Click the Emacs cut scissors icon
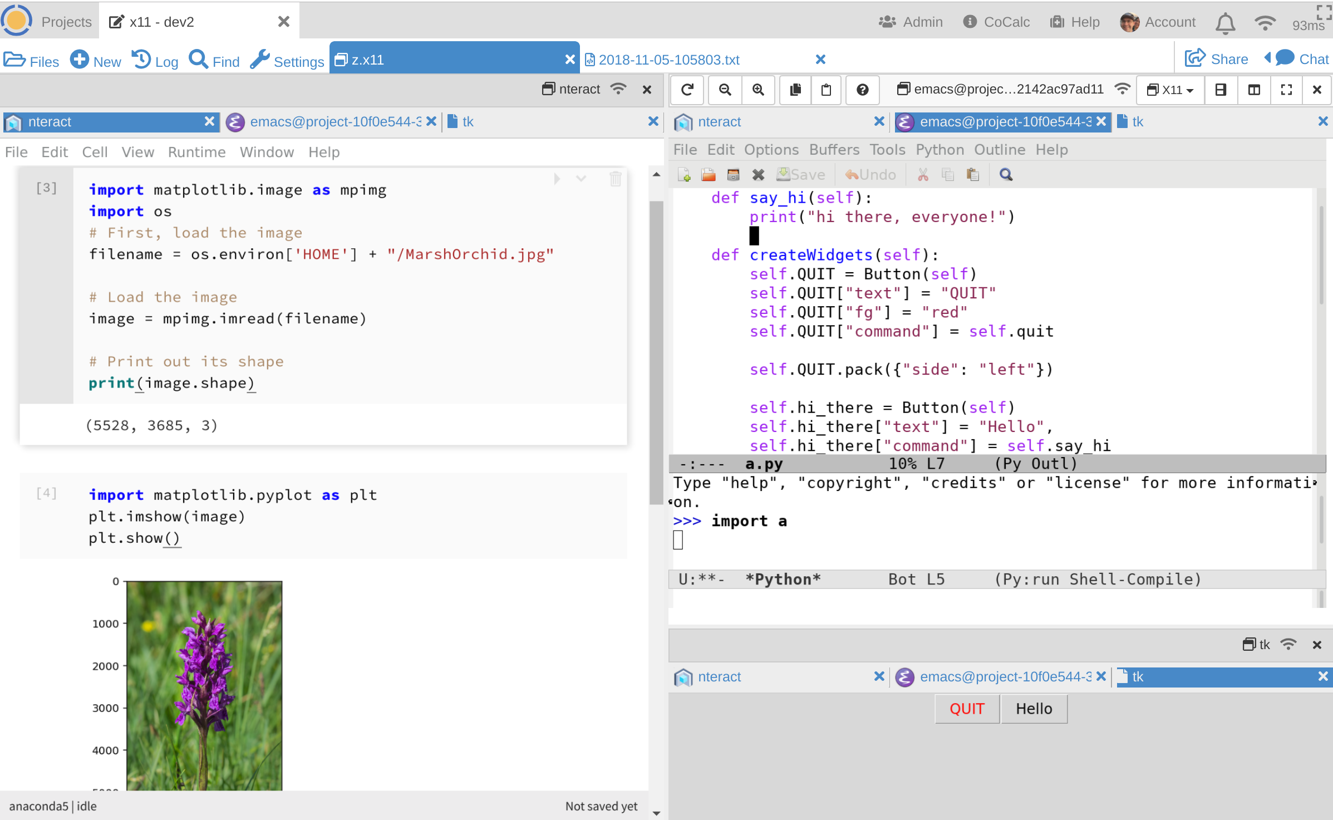Screen dimensions: 1333x820 (923, 175)
